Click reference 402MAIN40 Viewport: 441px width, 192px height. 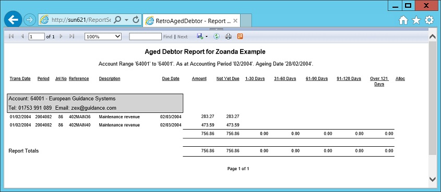(x=80, y=125)
